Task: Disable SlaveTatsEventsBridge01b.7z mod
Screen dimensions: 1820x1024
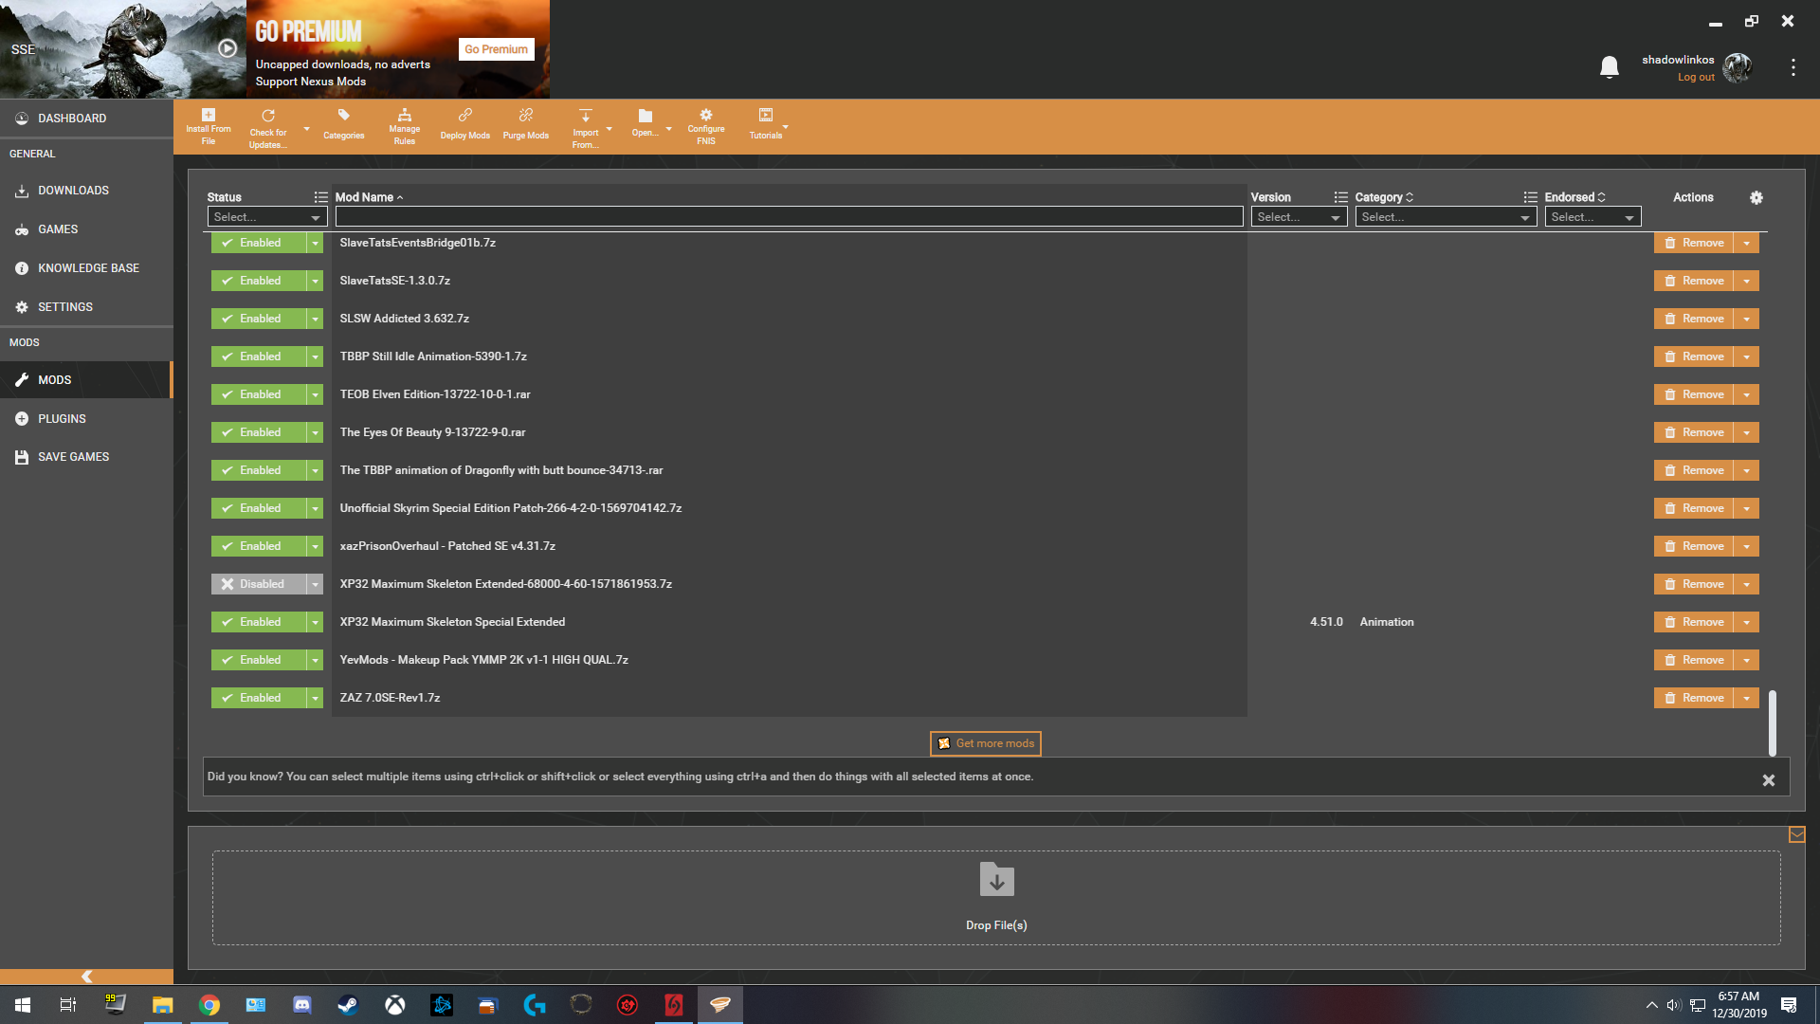Action: 259,243
